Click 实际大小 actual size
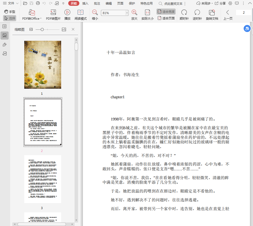The width and height of the screenshot is (253, 226). [147, 15]
